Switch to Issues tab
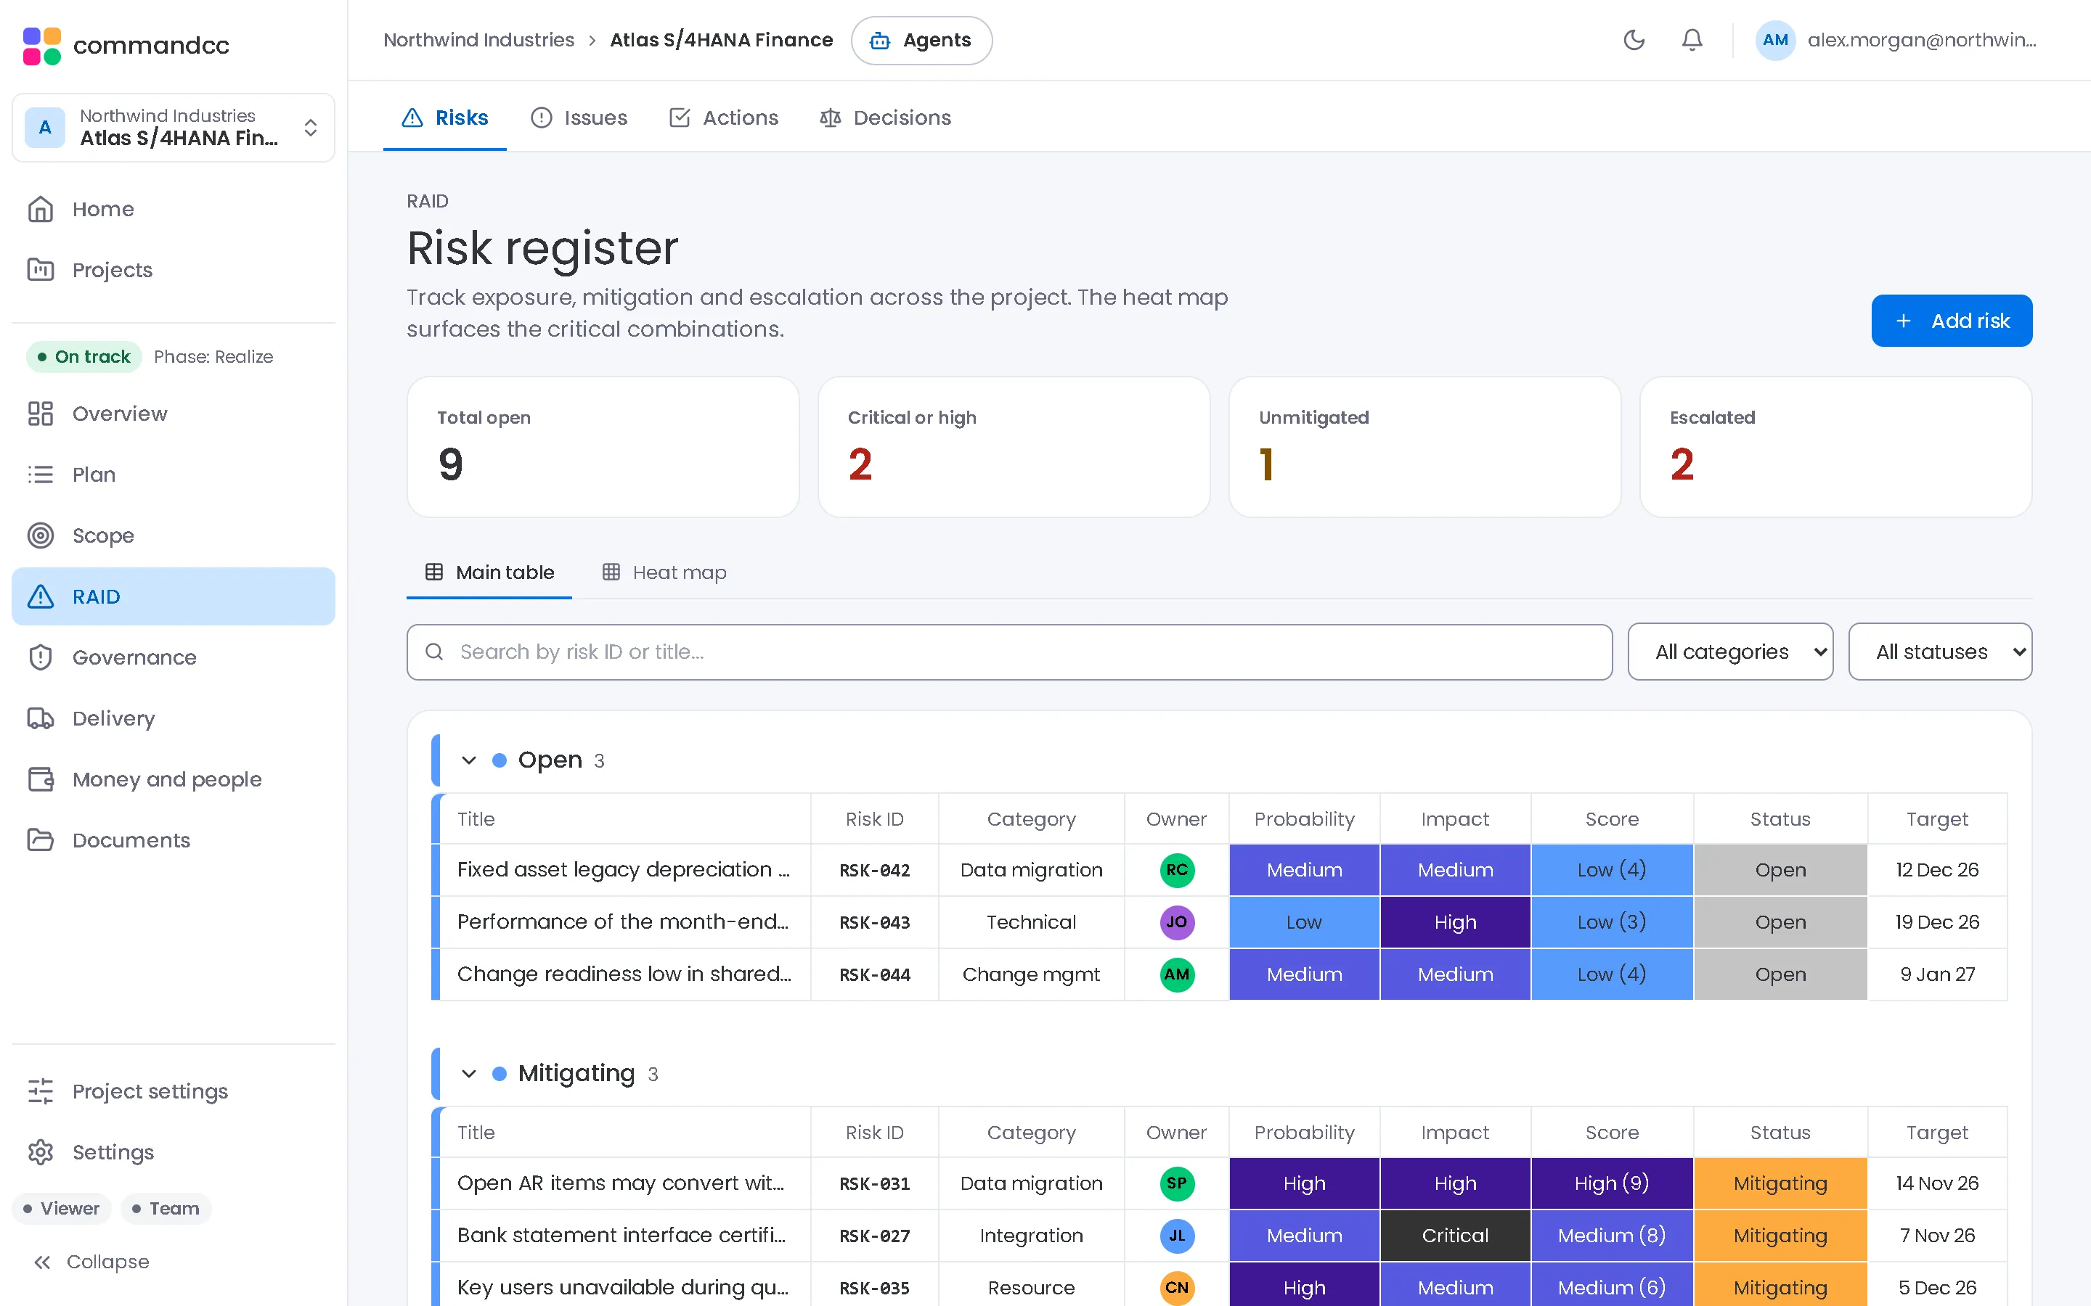 [x=579, y=118]
